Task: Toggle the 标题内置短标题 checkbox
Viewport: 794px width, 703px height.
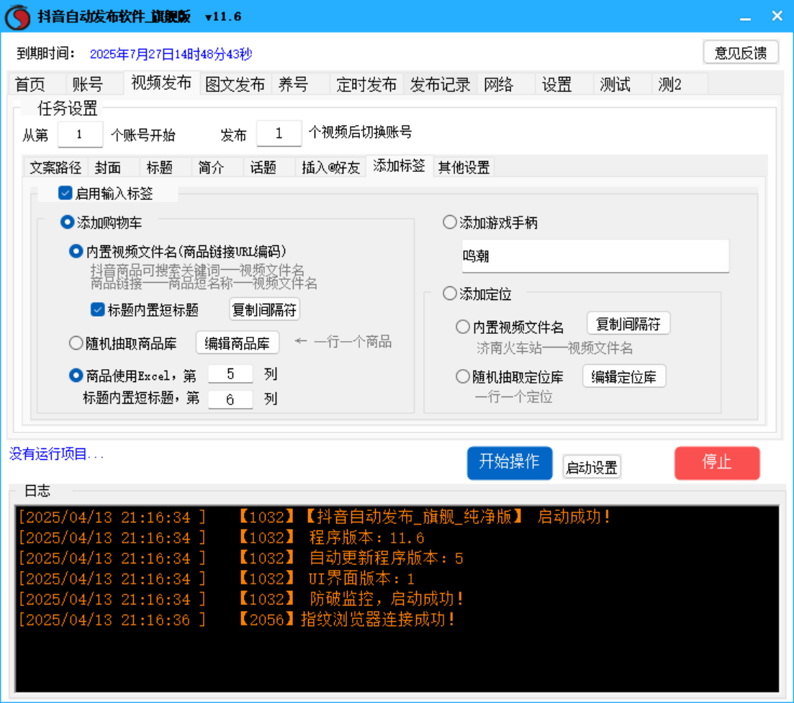Action: tap(98, 309)
